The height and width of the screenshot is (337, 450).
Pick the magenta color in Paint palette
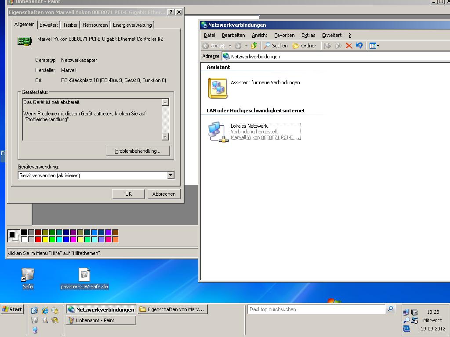coord(73,239)
